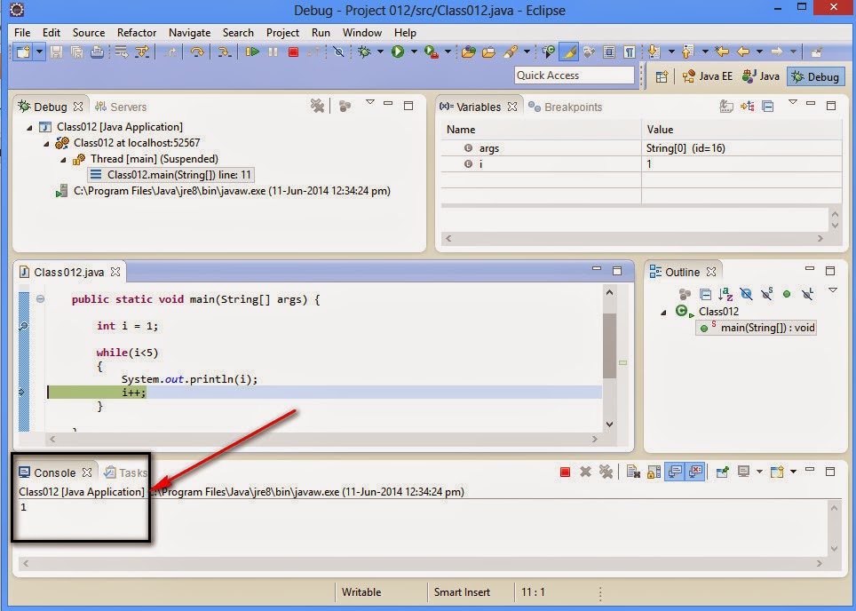The height and width of the screenshot is (611, 856).
Task: Open a new console with the Open Console icon
Action: [776, 472]
